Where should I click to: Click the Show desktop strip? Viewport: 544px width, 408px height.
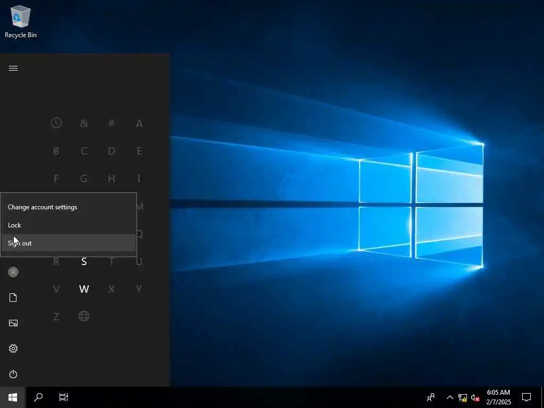click(542, 397)
